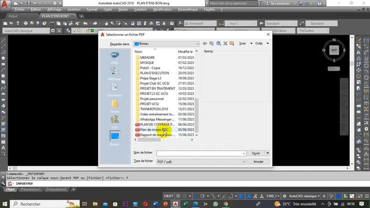Toggle lineweight display in status bar
Screen dimensions: 370x208
point(241,196)
